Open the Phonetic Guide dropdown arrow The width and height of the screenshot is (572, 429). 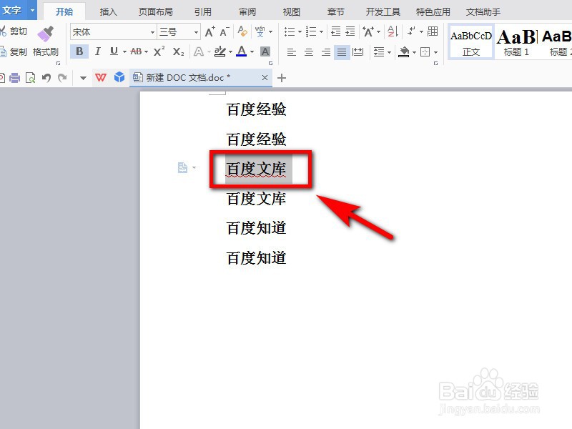pyautogui.click(x=271, y=31)
